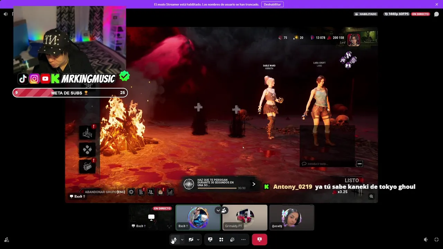The image size is (443, 249).
Task: Expand the microphone input options arrow
Action: pos(182,239)
